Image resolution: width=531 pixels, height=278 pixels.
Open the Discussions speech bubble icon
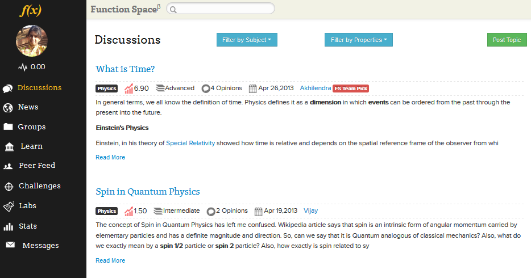coord(8,89)
